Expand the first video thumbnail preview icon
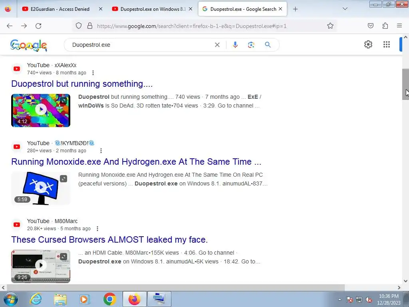Viewport: 409px width, 307px height. [x=64, y=101]
